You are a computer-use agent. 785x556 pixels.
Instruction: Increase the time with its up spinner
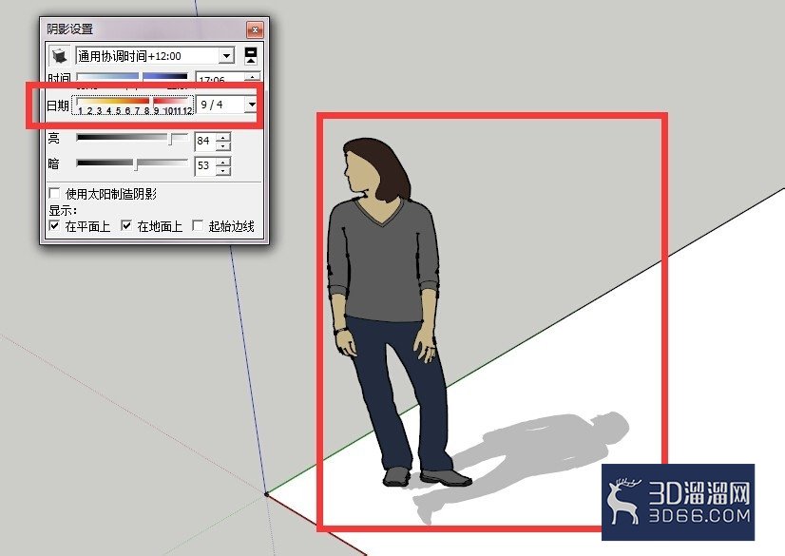pyautogui.click(x=253, y=78)
